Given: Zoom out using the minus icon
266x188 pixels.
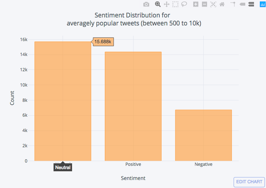Looking at the screenshot, I should (x=205, y=4).
